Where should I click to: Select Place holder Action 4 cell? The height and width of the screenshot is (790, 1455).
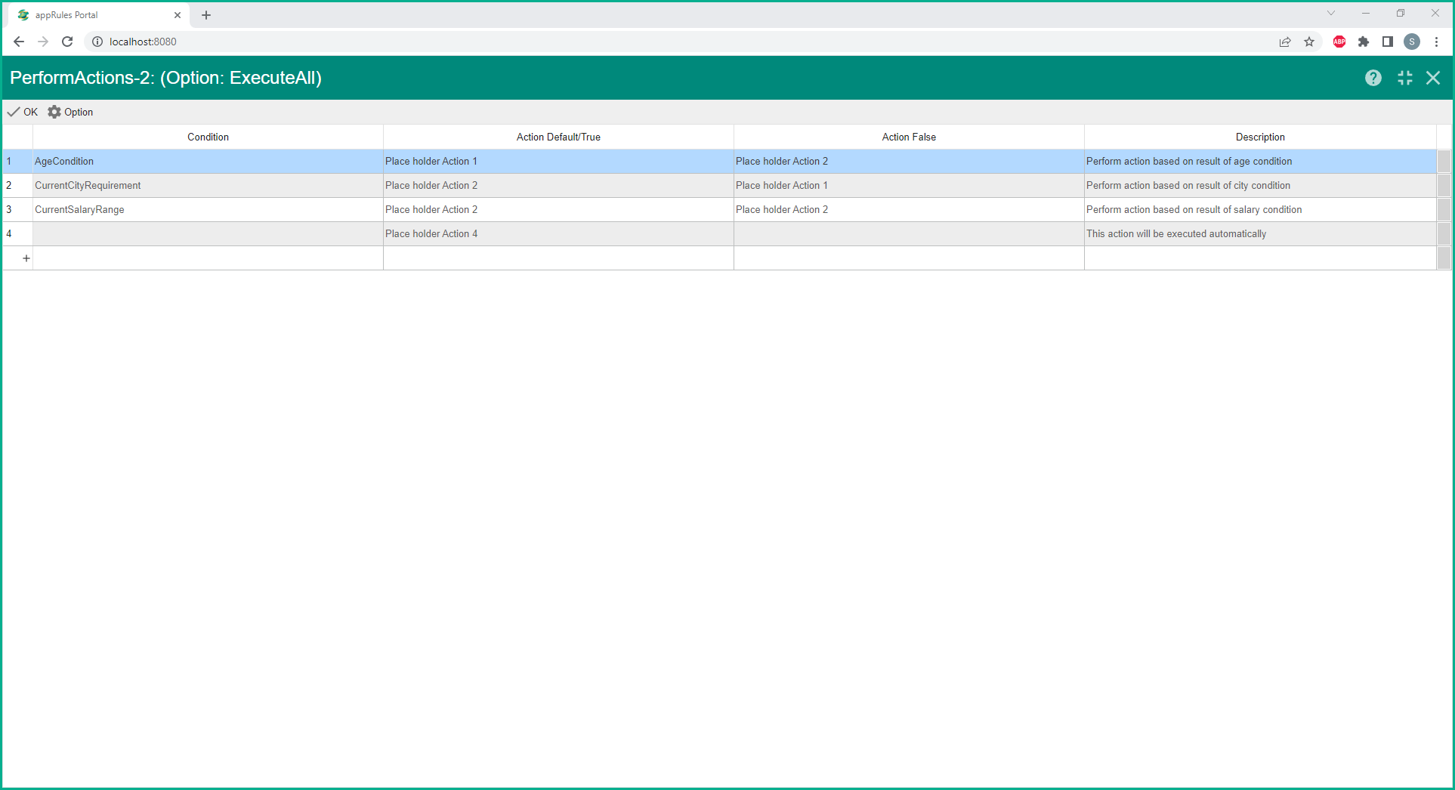tap(558, 234)
